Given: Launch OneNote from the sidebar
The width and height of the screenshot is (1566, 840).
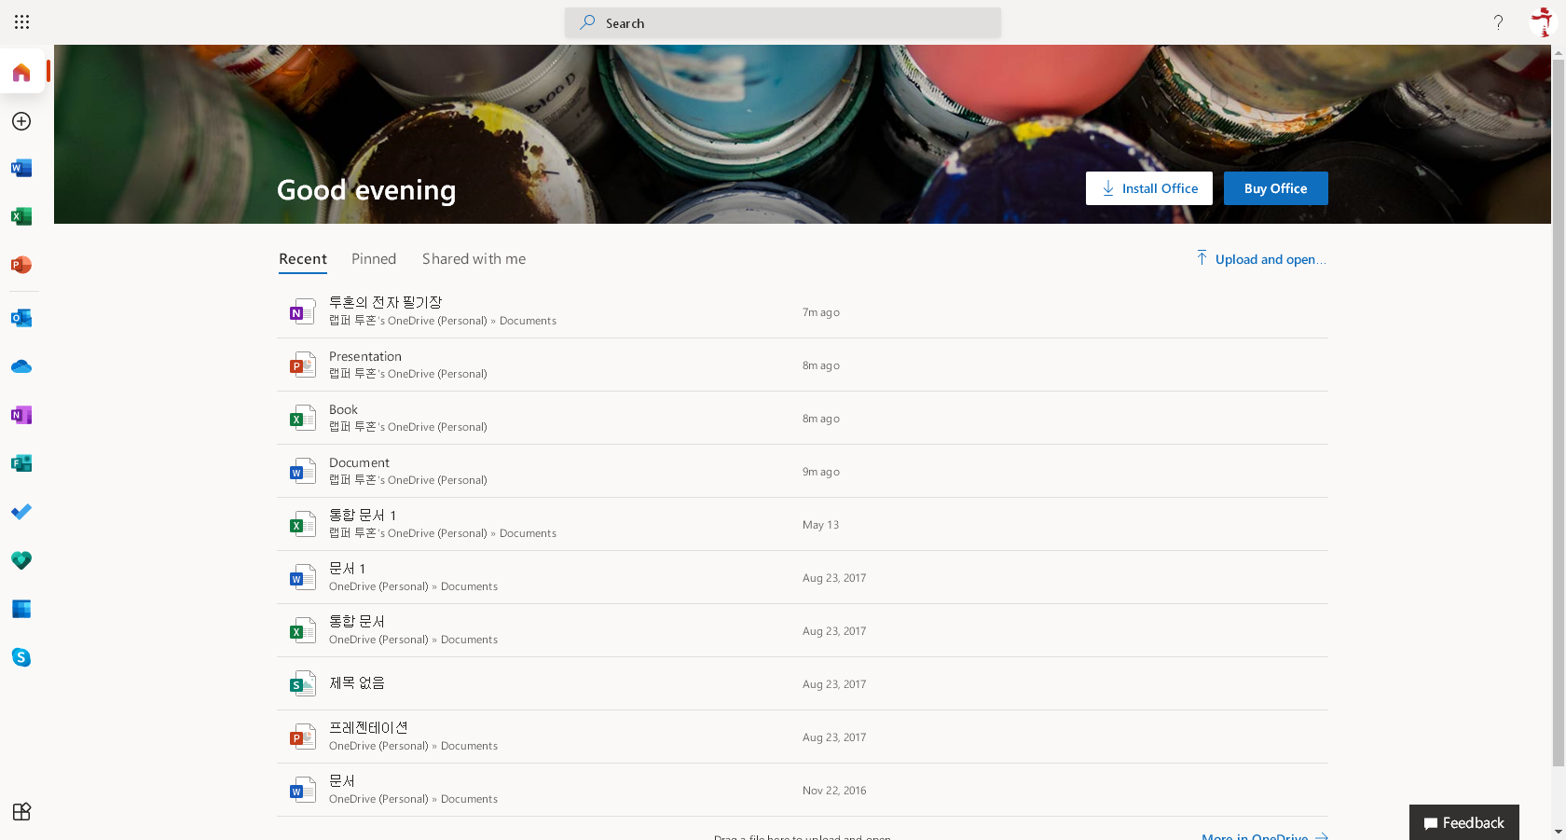Looking at the screenshot, I should click(21, 415).
